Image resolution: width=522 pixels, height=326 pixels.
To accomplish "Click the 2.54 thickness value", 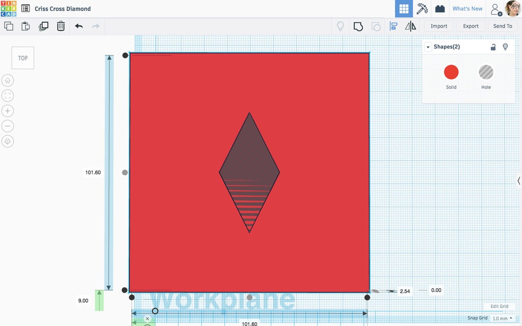I will pyautogui.click(x=405, y=291).
